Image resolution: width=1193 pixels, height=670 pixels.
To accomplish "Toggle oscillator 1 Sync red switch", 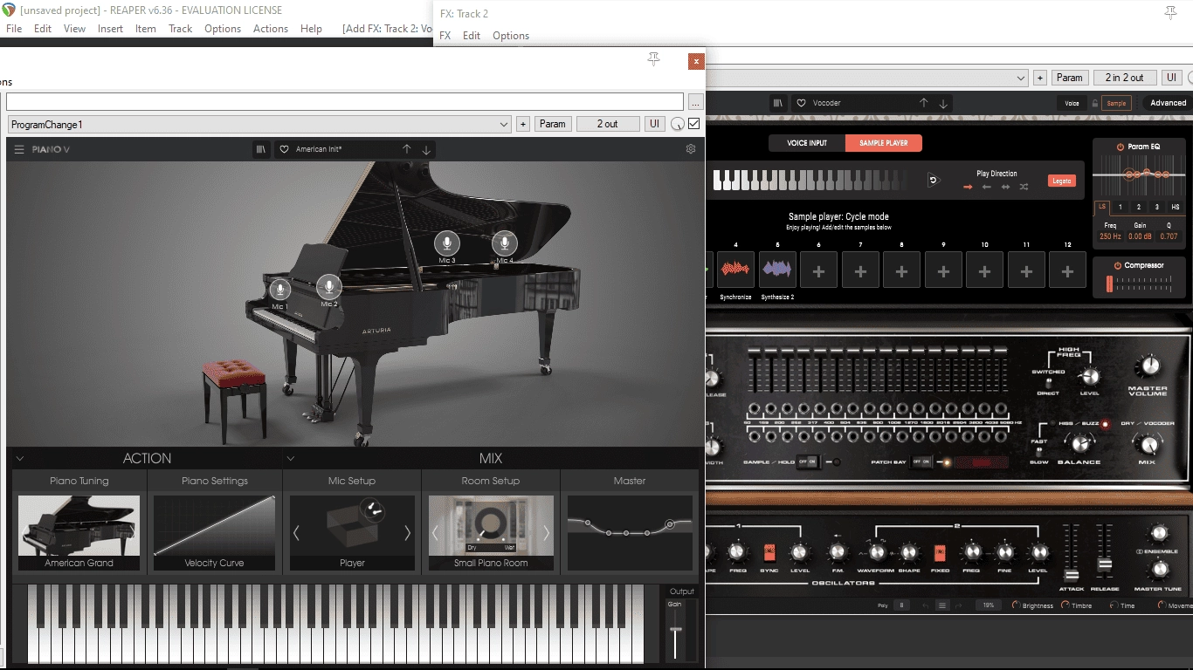I will click(769, 552).
